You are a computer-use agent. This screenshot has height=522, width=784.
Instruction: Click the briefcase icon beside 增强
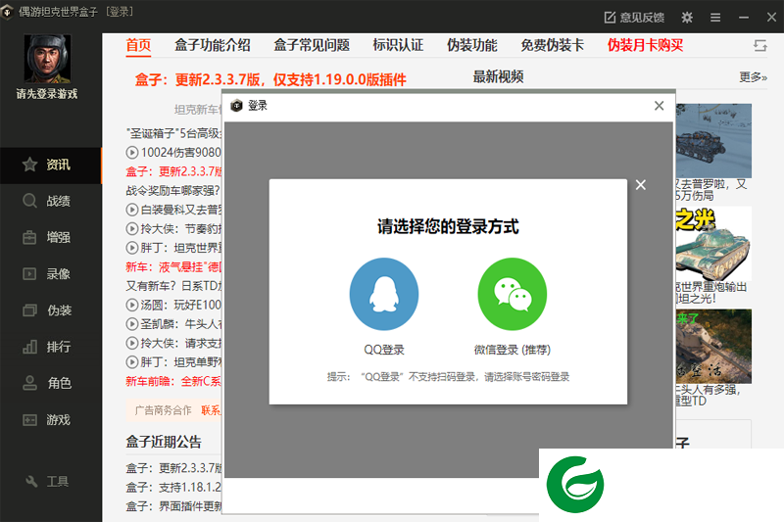pyautogui.click(x=29, y=237)
